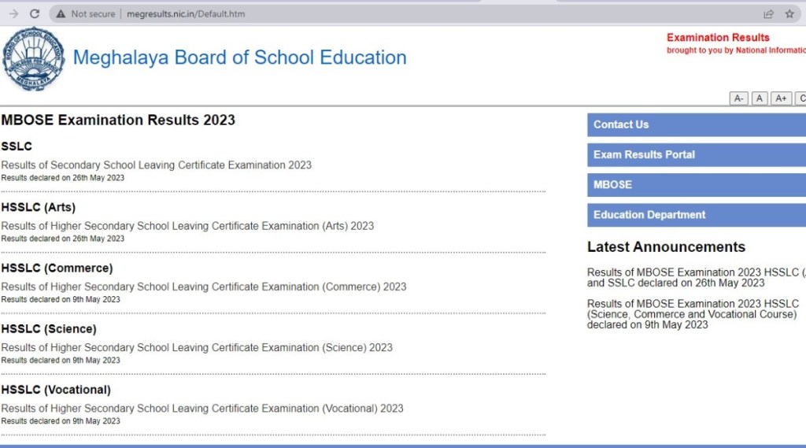Click the HSSLC (Arts) section heading
Viewport: 806px width, 448px height.
[x=39, y=207]
